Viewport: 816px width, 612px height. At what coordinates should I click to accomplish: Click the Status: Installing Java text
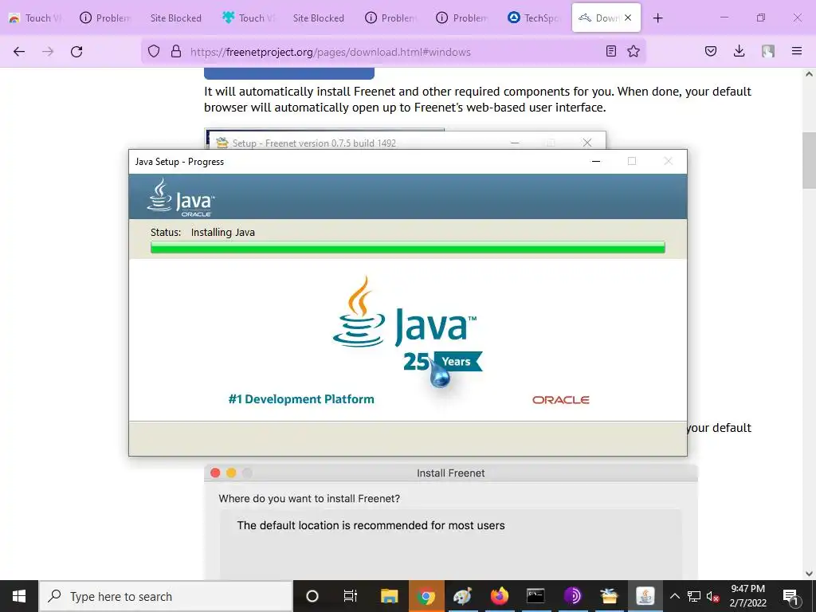pyautogui.click(x=202, y=232)
